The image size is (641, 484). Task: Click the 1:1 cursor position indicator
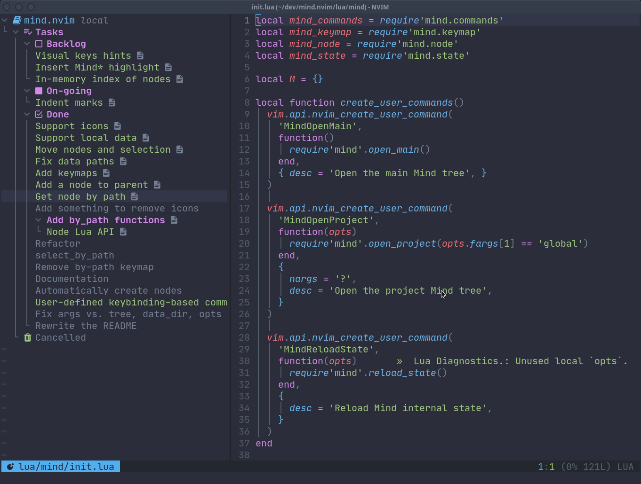tap(546, 467)
